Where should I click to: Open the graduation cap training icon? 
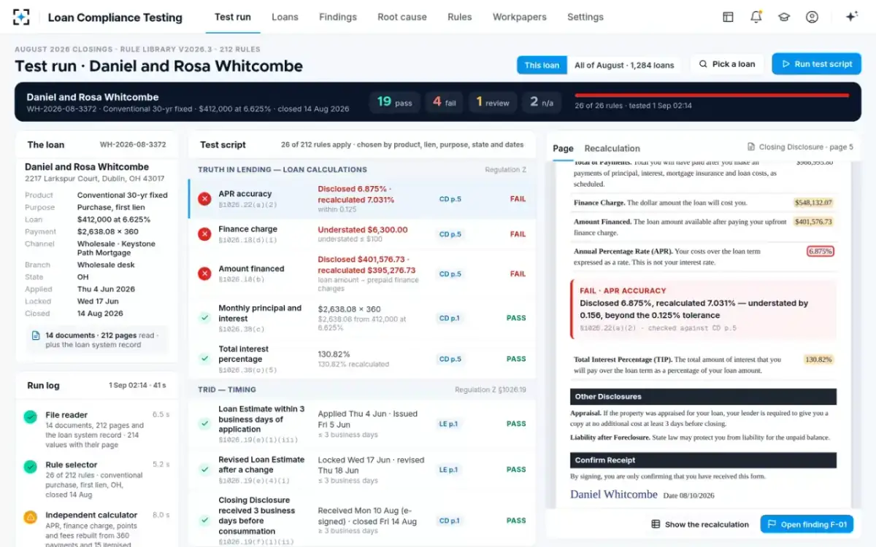pyautogui.click(x=784, y=17)
